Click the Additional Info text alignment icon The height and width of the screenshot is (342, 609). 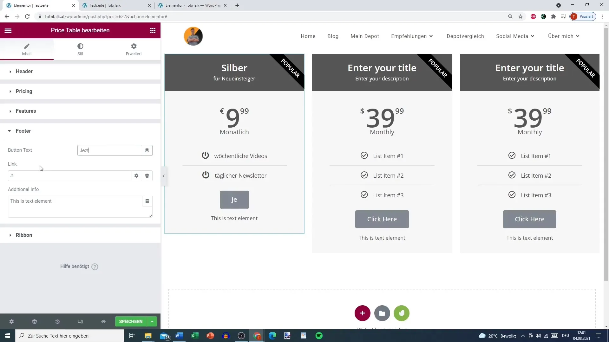pyautogui.click(x=147, y=201)
